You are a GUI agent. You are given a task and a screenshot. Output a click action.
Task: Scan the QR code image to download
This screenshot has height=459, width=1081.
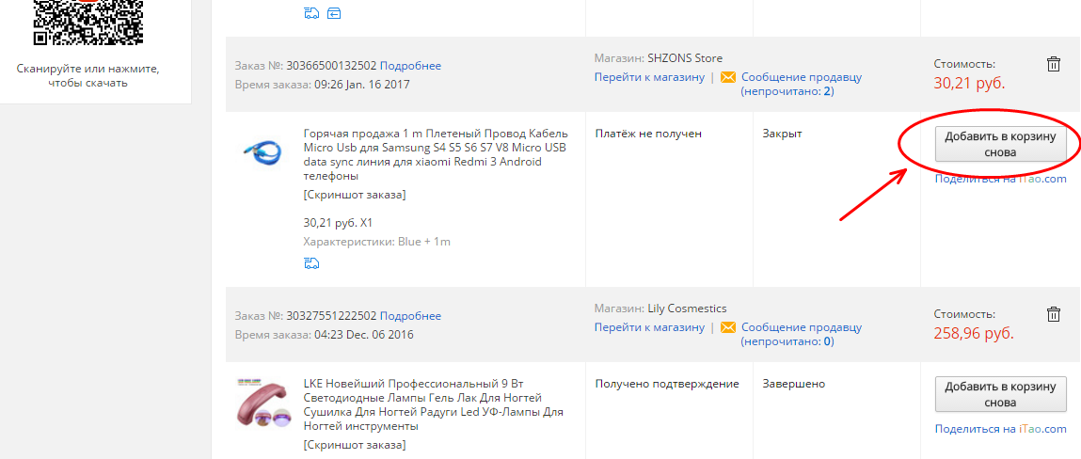pyautogui.click(x=87, y=22)
